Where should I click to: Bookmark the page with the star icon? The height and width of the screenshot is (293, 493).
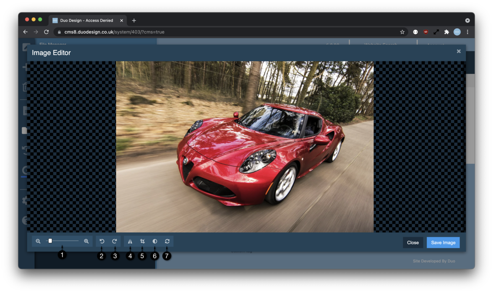pyautogui.click(x=402, y=32)
